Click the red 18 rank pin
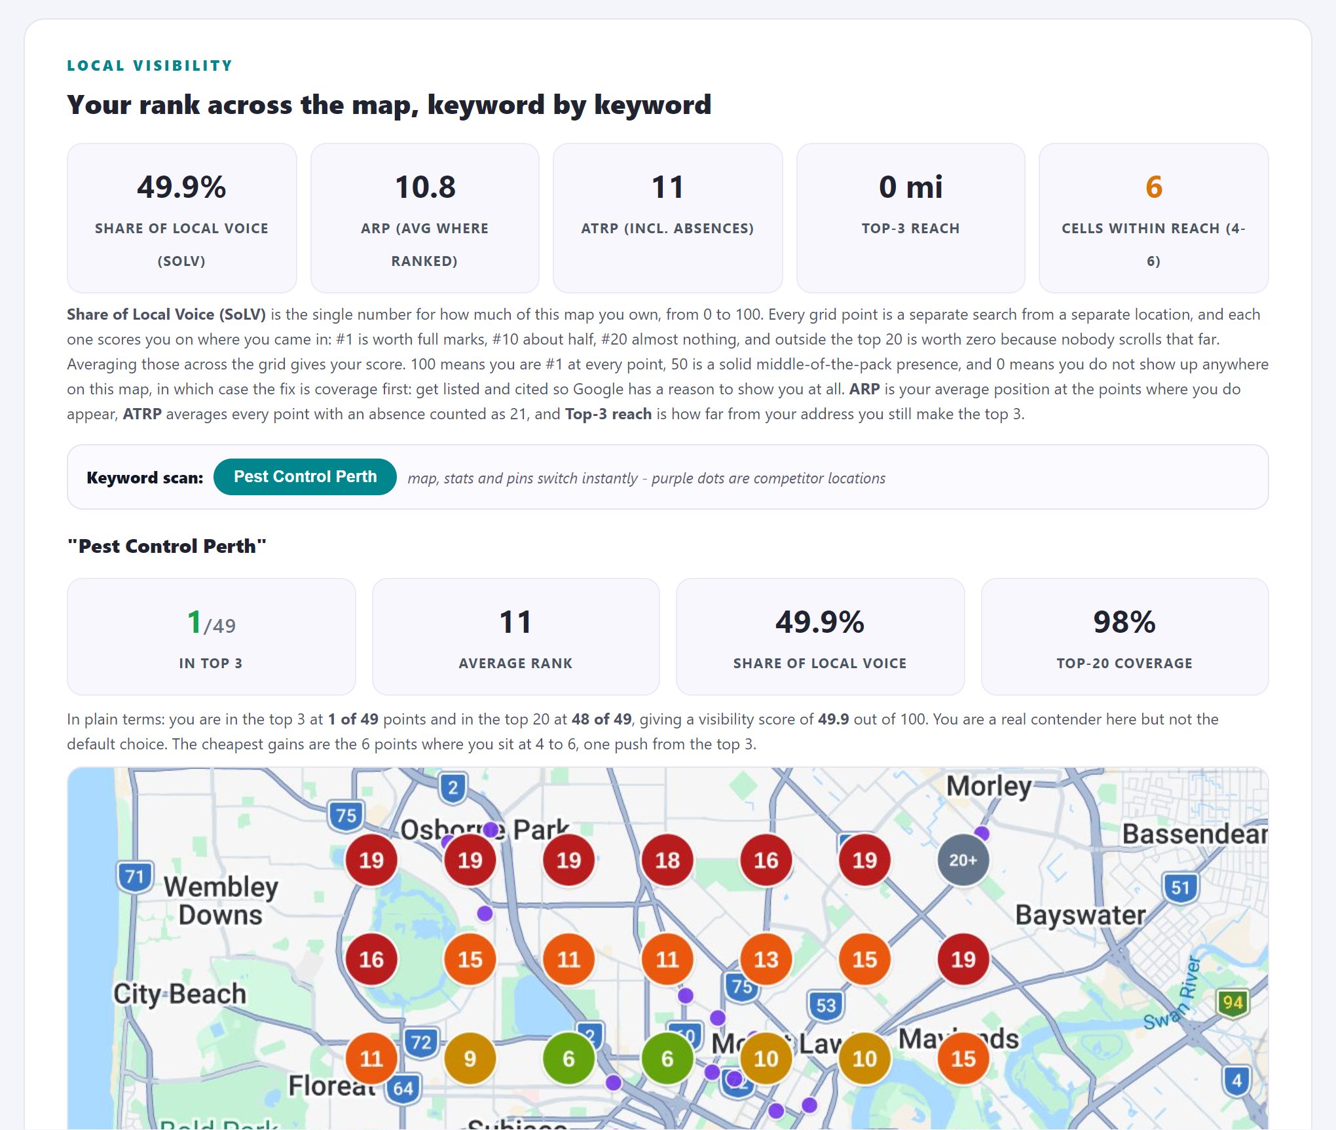The image size is (1336, 1130). tap(667, 860)
